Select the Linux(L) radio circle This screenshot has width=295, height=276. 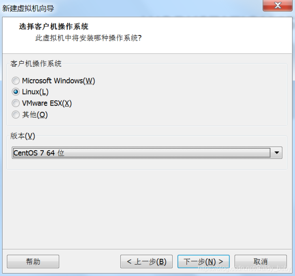[x=16, y=92]
